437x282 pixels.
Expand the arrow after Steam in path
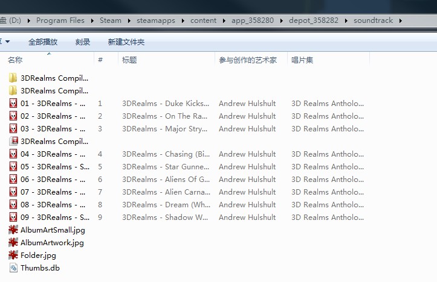[129, 20]
